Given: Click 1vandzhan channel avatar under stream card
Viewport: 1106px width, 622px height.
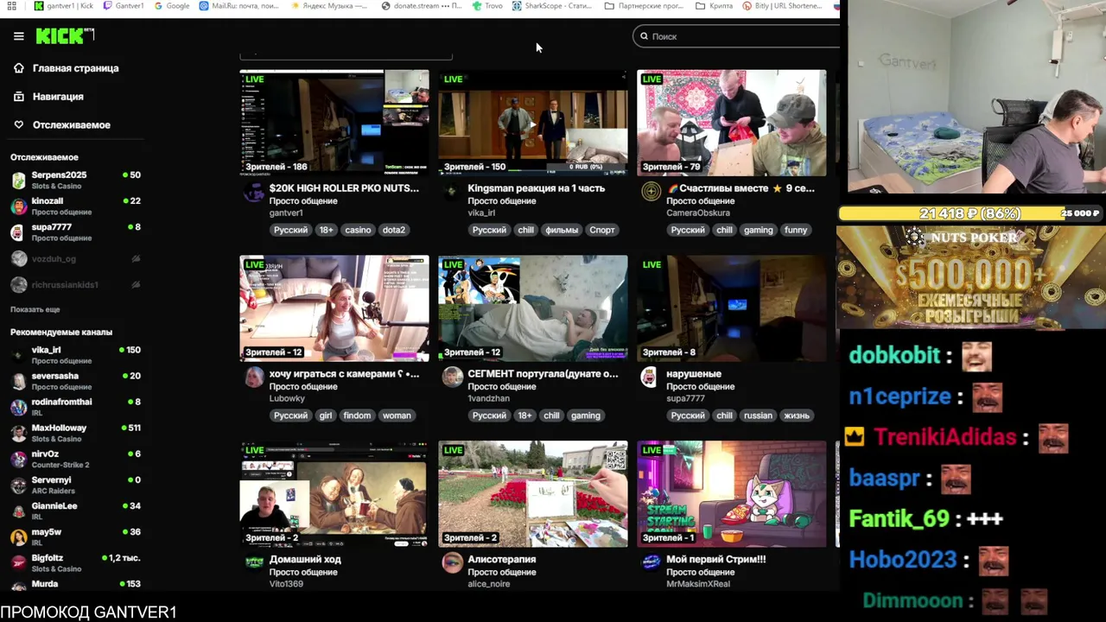Looking at the screenshot, I should click(453, 377).
